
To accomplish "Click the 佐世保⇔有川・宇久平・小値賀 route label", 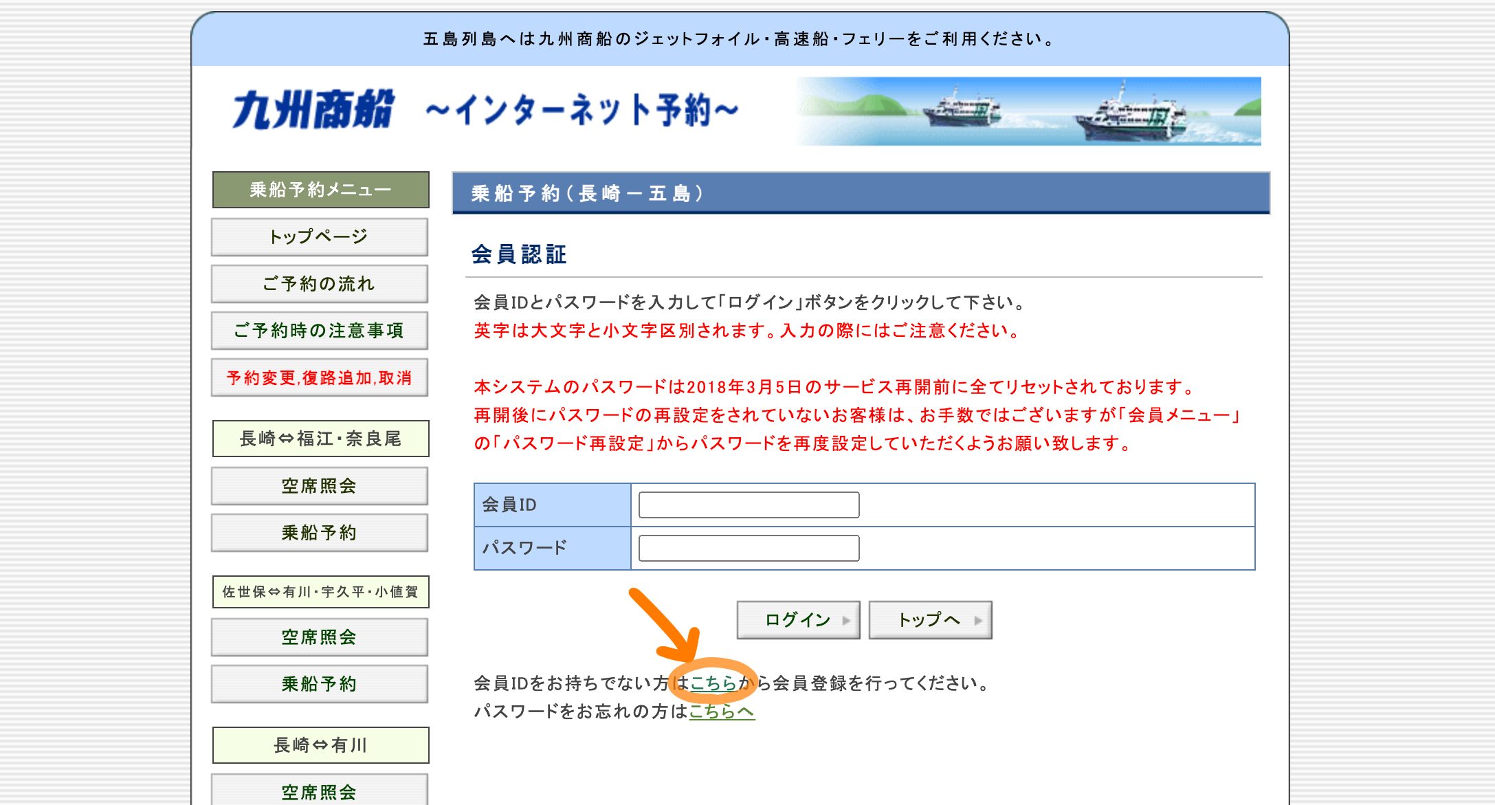I will click(x=321, y=592).
